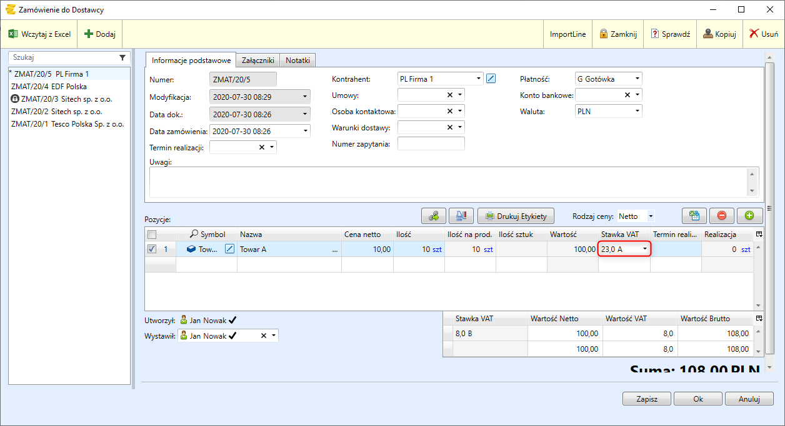Click the spreadsheet import icon above positions table
This screenshot has height=426, width=785.
694,216
